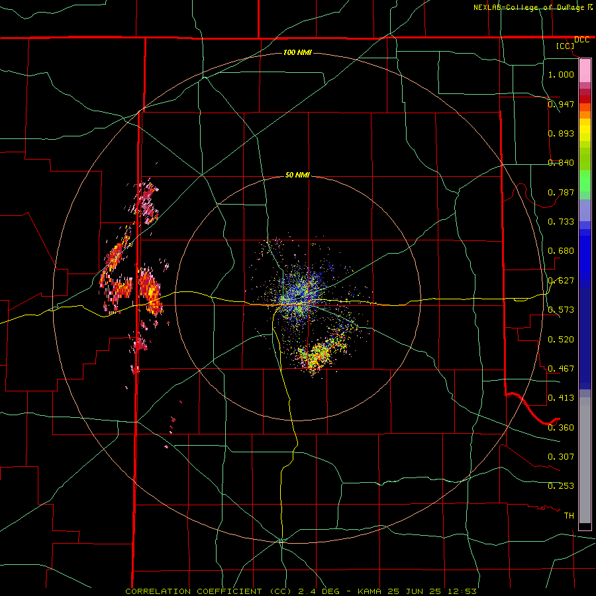
Task: Pick the pink color band beside 1.000
Action: (585, 71)
